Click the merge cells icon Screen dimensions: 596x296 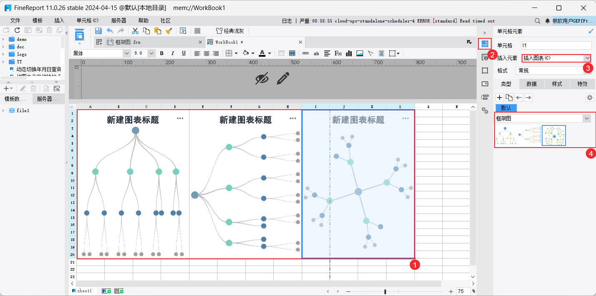click(281, 53)
